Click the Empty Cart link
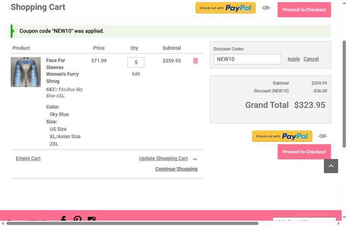 28,158
